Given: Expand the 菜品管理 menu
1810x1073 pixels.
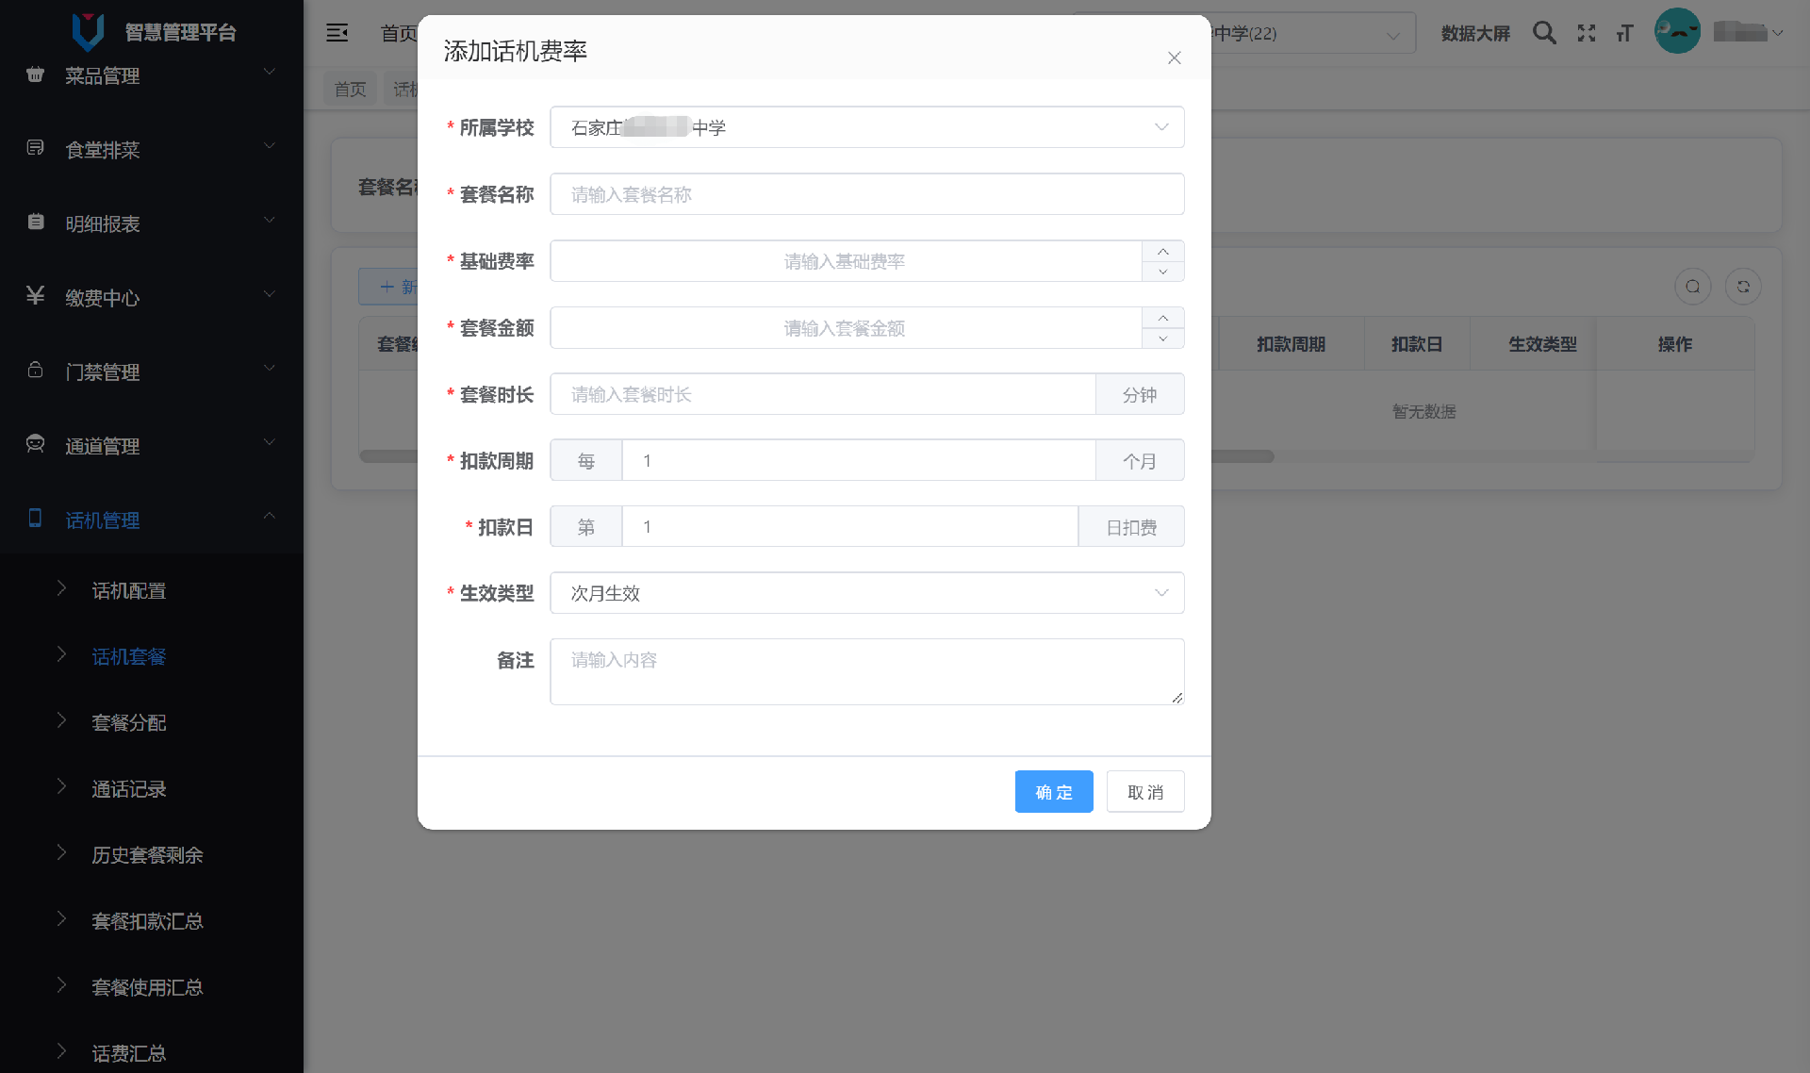Looking at the screenshot, I should click(x=270, y=72).
